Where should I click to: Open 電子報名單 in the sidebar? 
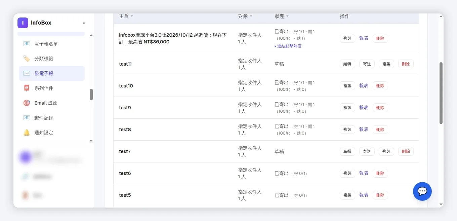point(52,44)
